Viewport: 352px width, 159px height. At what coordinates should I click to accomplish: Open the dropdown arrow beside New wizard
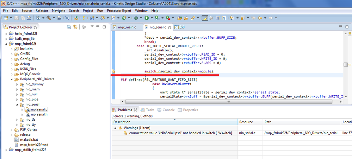[x=11, y=18]
